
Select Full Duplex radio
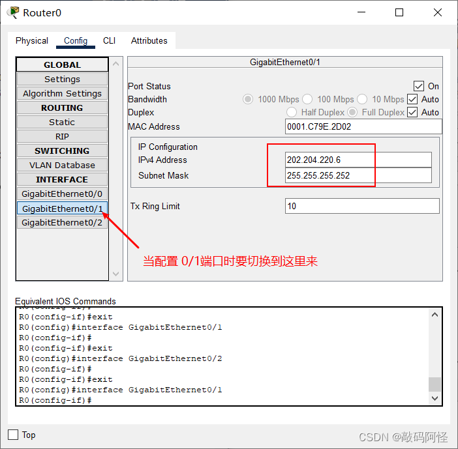point(352,112)
